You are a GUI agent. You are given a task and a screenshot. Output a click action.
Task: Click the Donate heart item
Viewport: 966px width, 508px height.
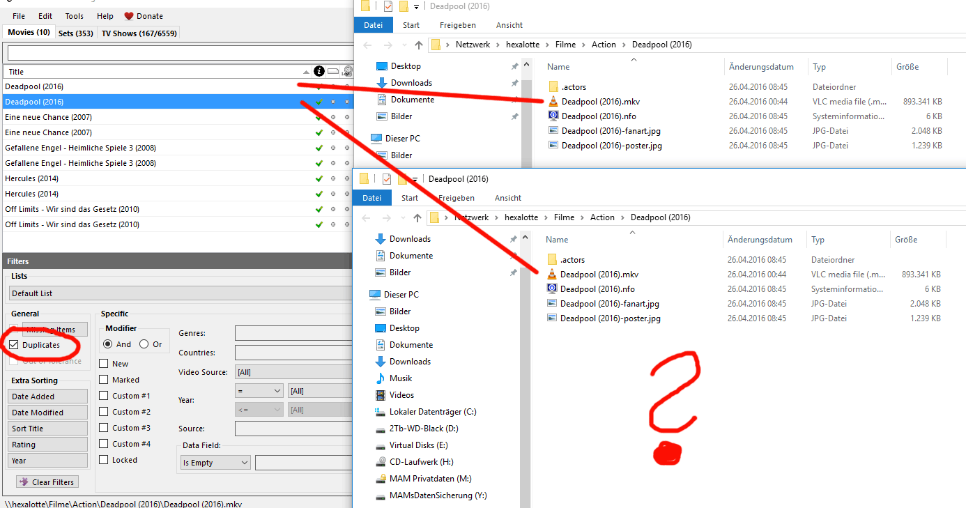[144, 16]
